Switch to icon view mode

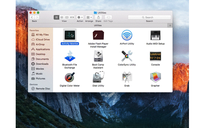tap(57, 17)
